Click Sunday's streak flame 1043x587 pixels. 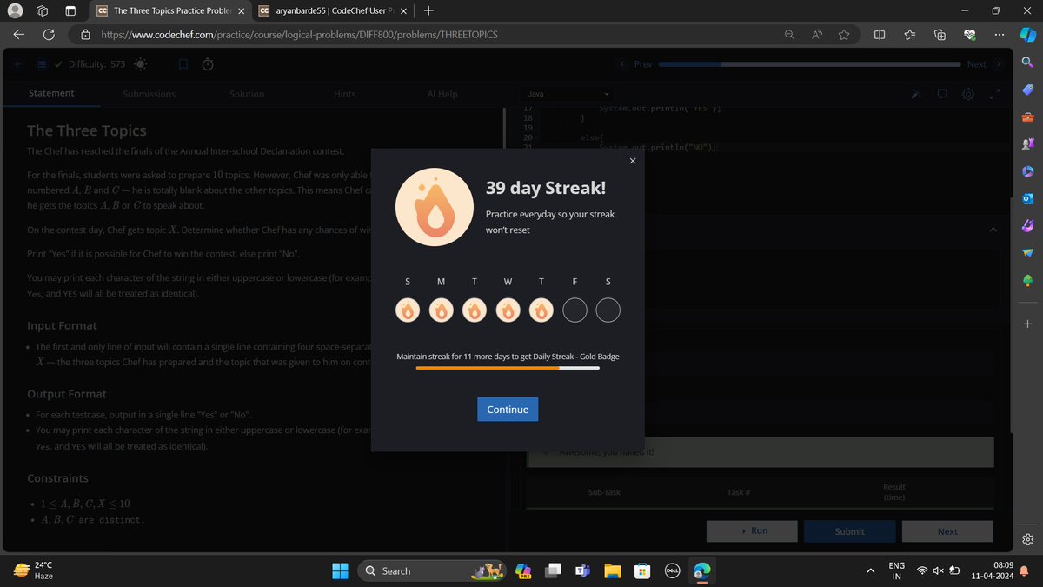pos(408,310)
